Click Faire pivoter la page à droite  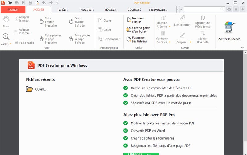click(71, 39)
